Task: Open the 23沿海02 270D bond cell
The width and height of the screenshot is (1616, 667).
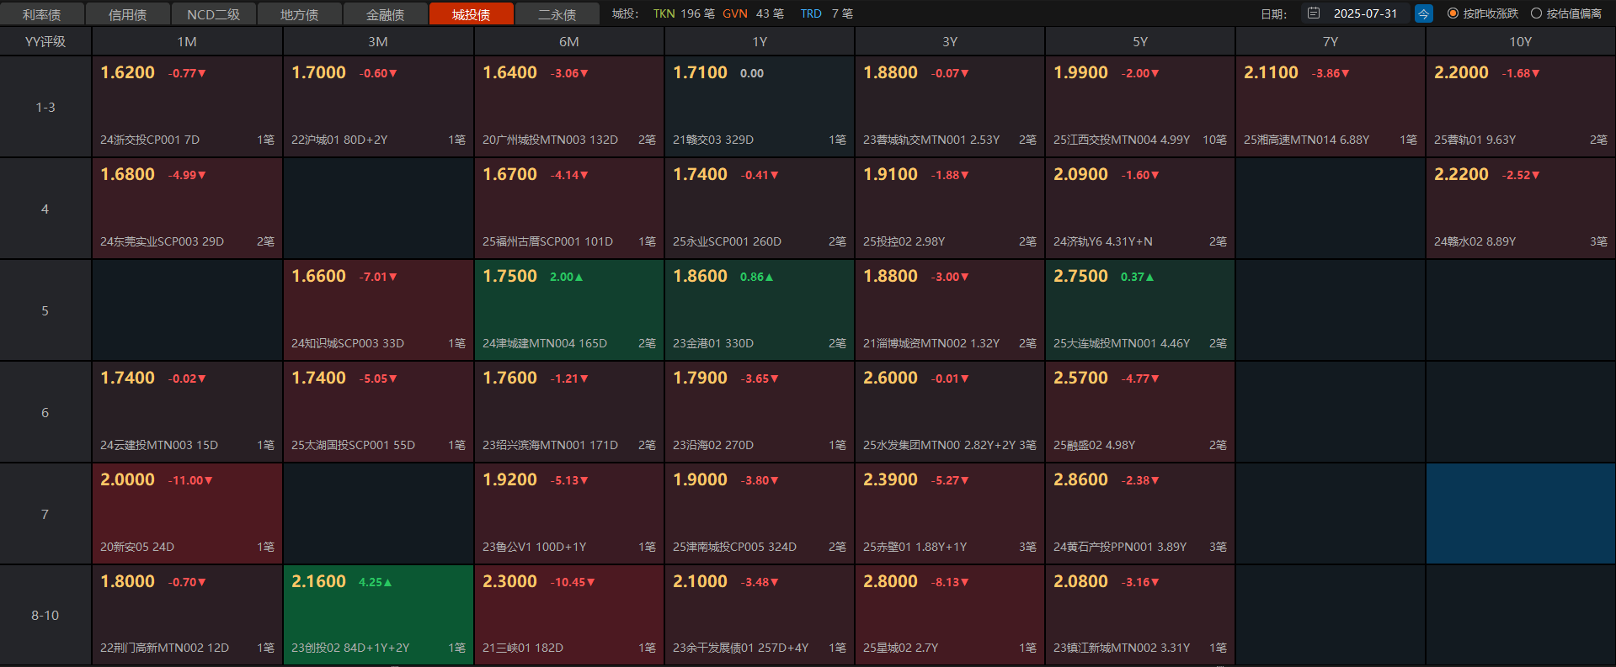Action: click(760, 412)
